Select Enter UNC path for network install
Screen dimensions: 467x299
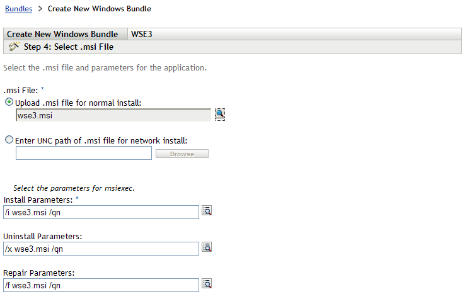[9, 140]
